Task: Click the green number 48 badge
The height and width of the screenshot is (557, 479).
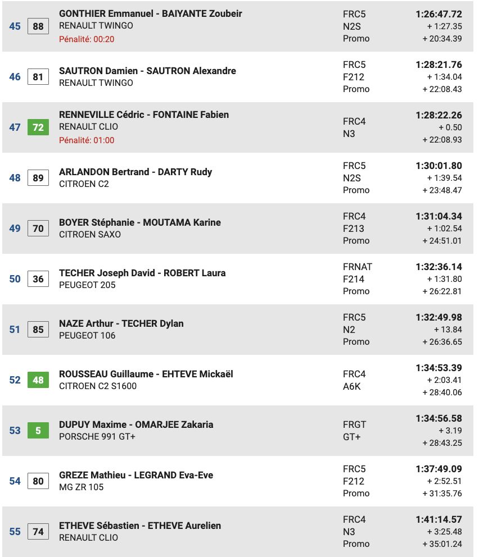Action: click(38, 380)
